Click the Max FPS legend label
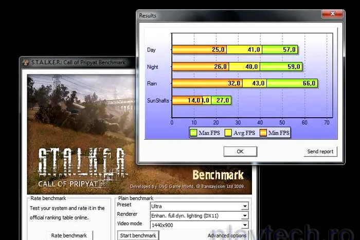This screenshot has width=360, height=240. 209,133
